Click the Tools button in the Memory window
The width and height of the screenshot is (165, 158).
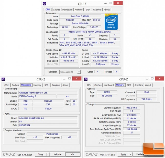[x=123, y=154]
